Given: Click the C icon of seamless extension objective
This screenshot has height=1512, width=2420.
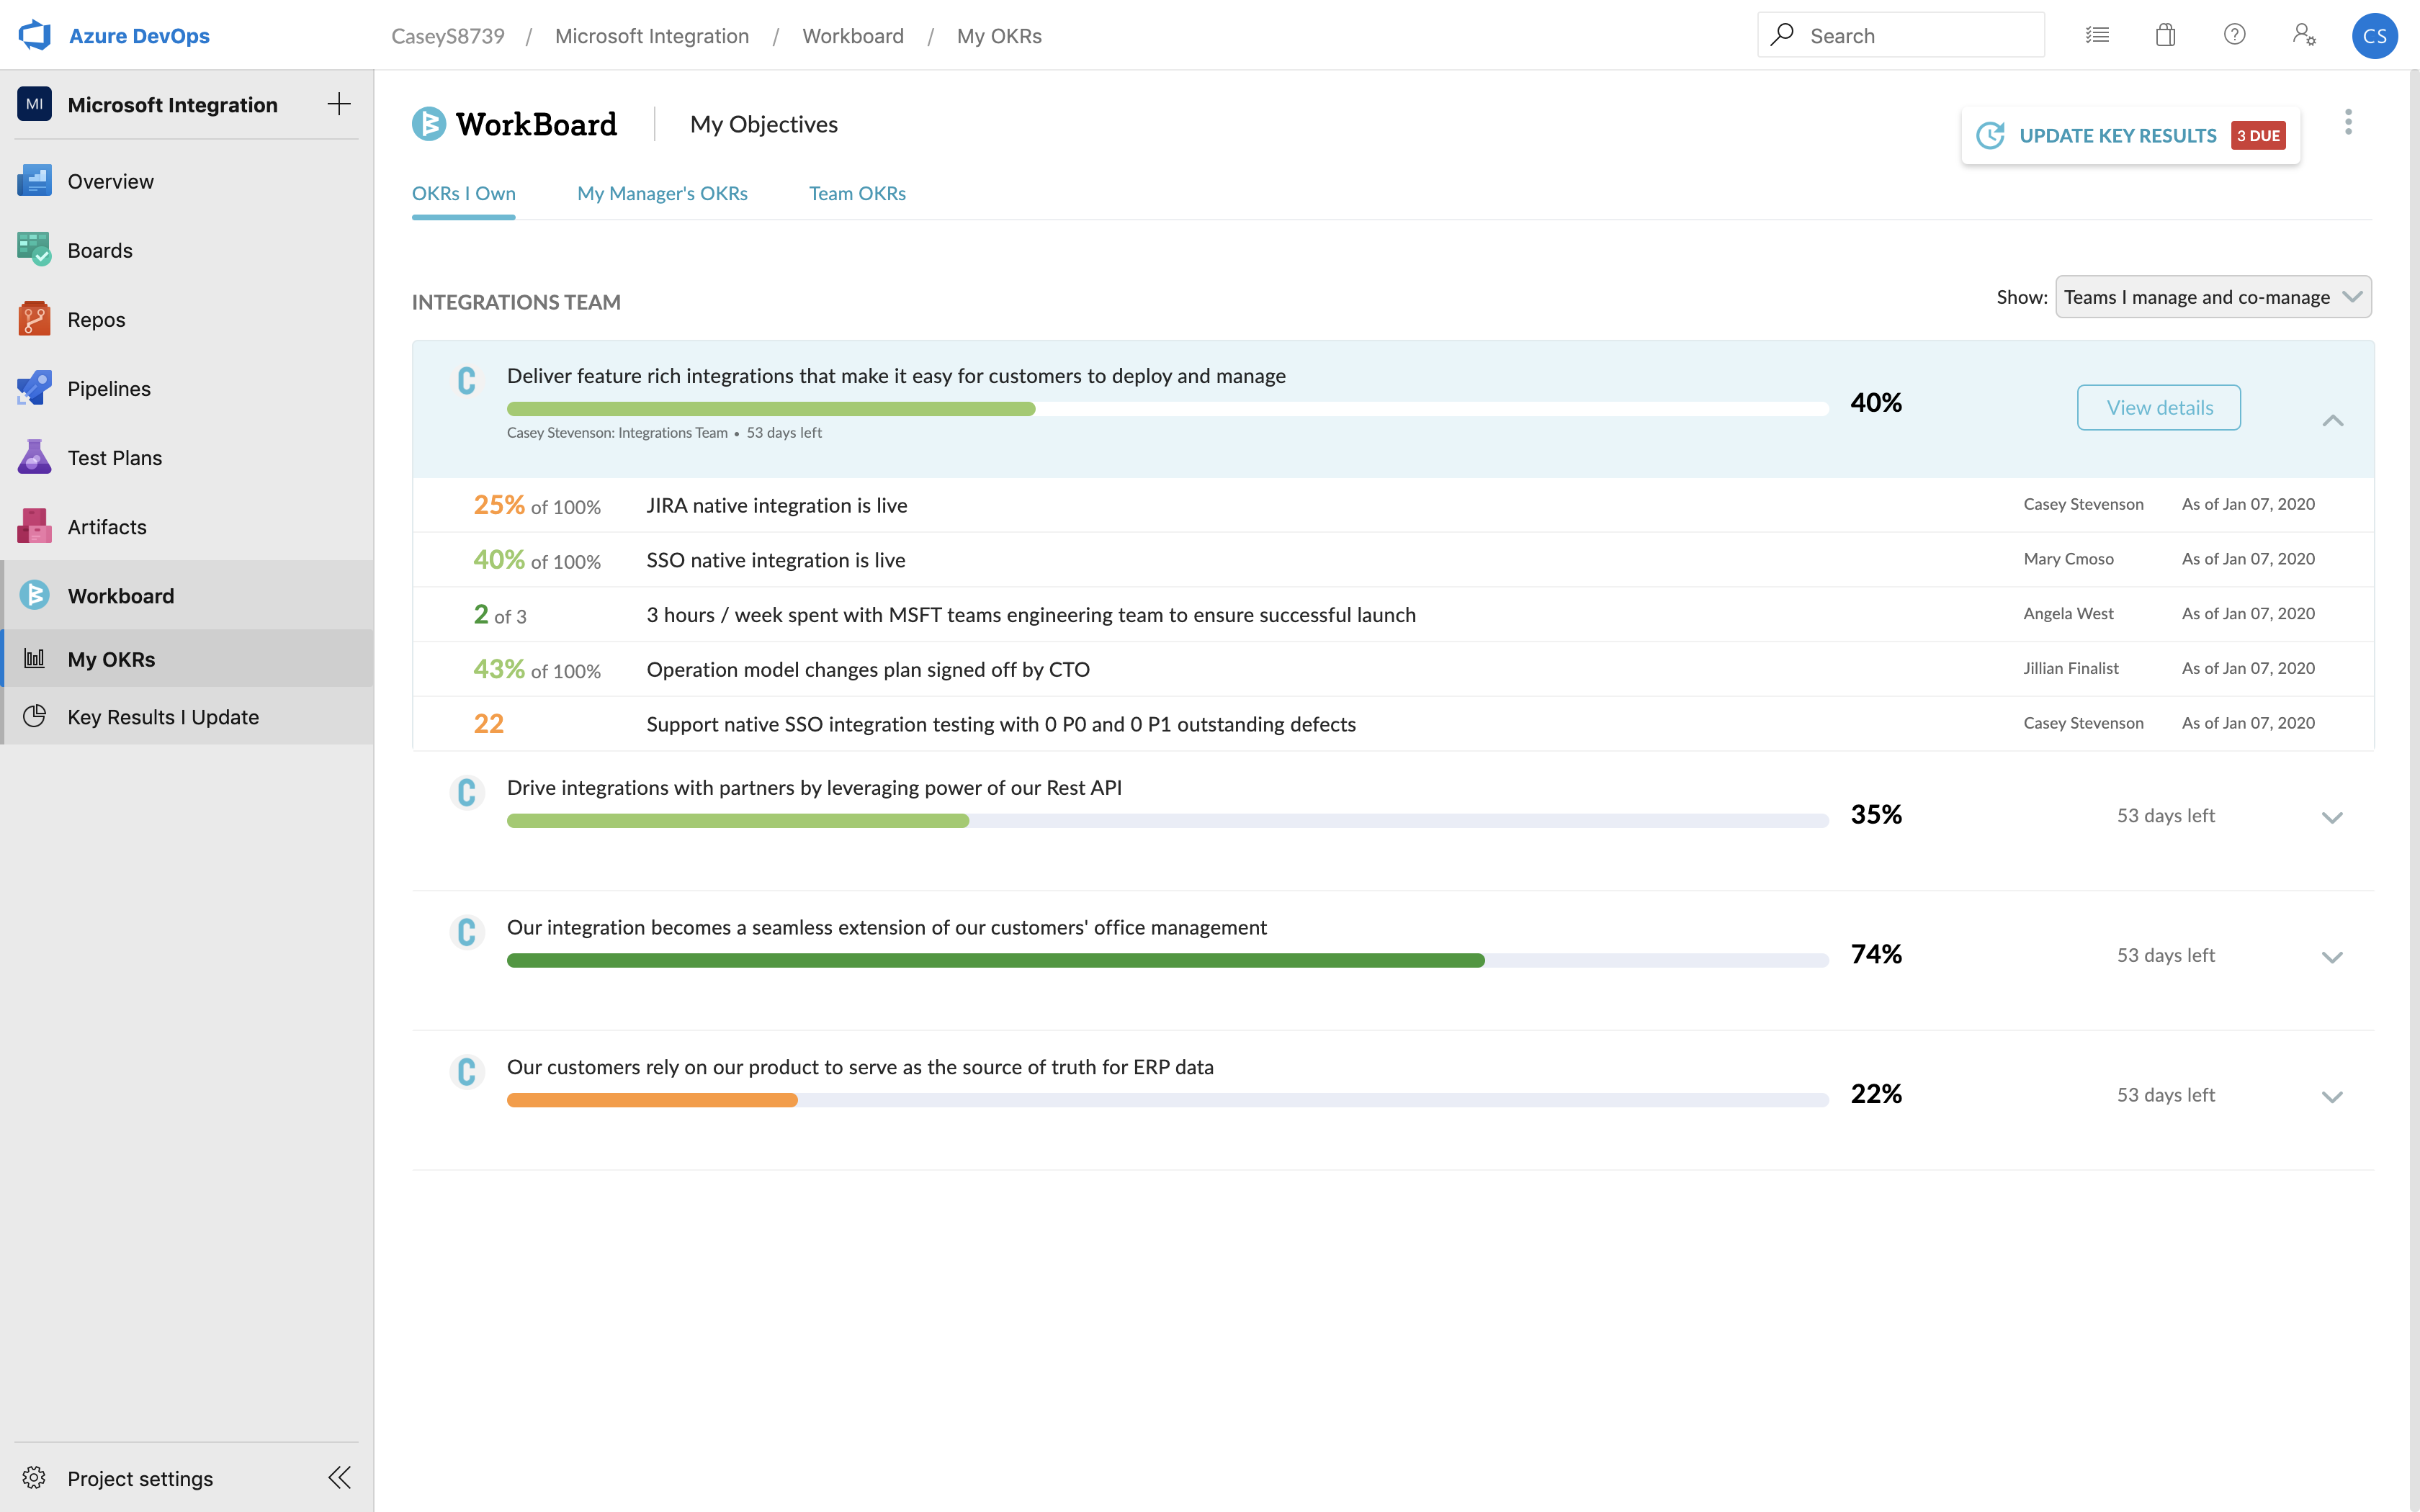Looking at the screenshot, I should pyautogui.click(x=466, y=932).
